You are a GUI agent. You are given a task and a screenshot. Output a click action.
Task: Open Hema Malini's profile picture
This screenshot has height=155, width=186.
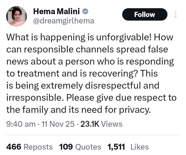tap(16, 16)
